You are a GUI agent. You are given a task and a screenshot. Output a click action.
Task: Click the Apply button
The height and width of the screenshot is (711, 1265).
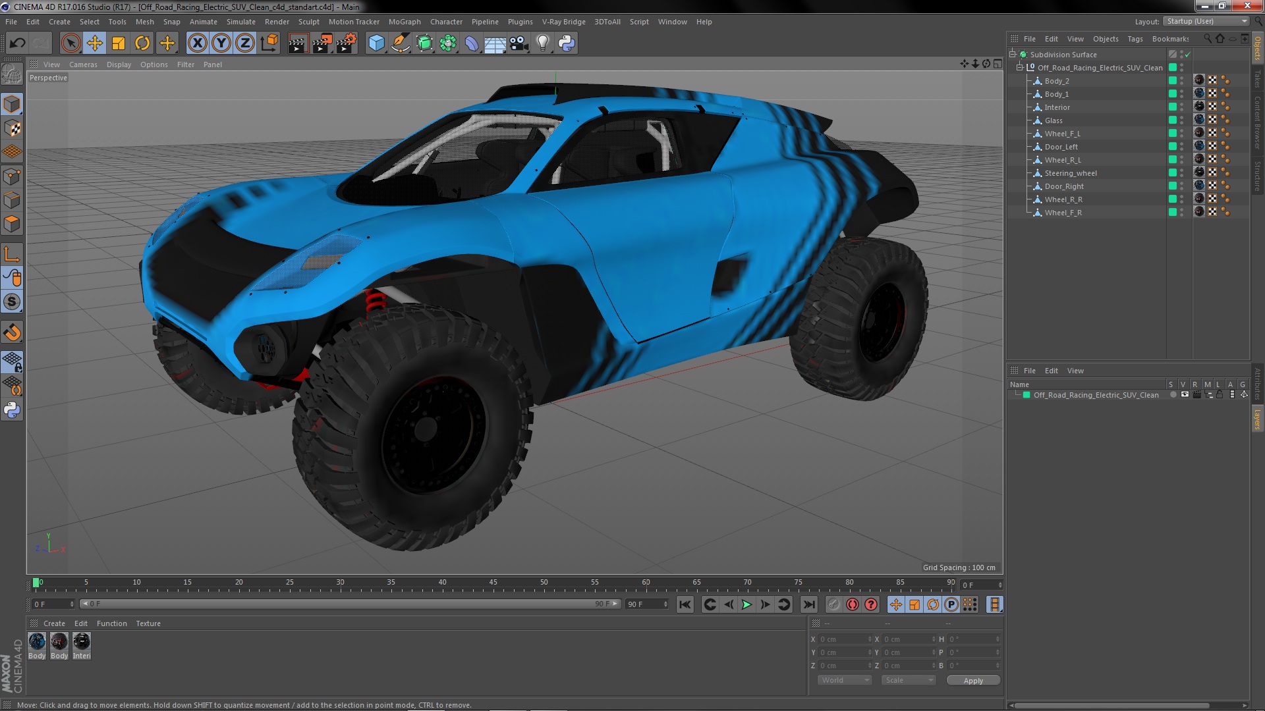(973, 681)
